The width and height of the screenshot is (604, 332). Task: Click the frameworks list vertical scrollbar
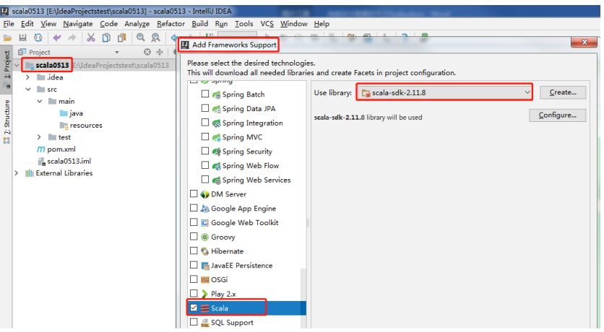click(x=303, y=298)
